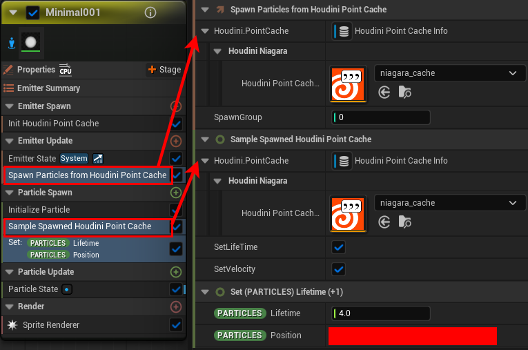Click 'Use selected asset' arrow in Spawn Particles section
This screenshot has width=528, height=350.
pos(384,92)
